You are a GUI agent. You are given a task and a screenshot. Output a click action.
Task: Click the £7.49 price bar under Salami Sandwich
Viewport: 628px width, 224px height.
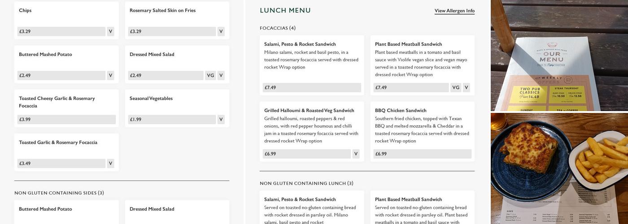click(312, 88)
